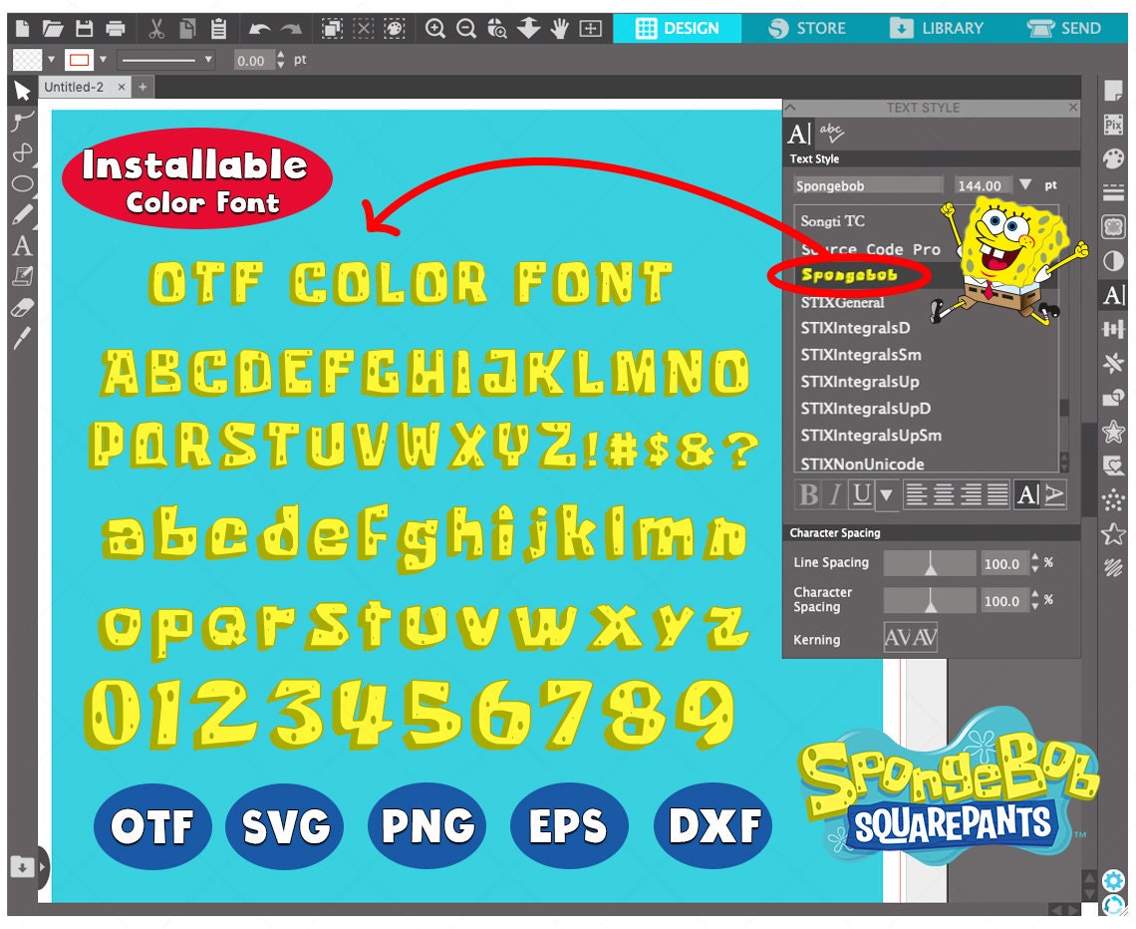Toggle bold text formatting
Viewport: 1136px width, 929px height.
point(807,492)
